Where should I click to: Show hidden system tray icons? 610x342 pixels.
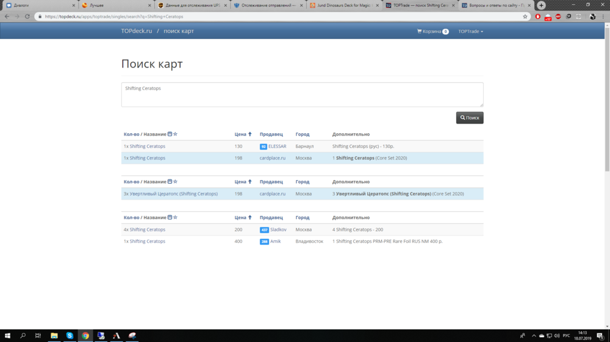pos(534,336)
